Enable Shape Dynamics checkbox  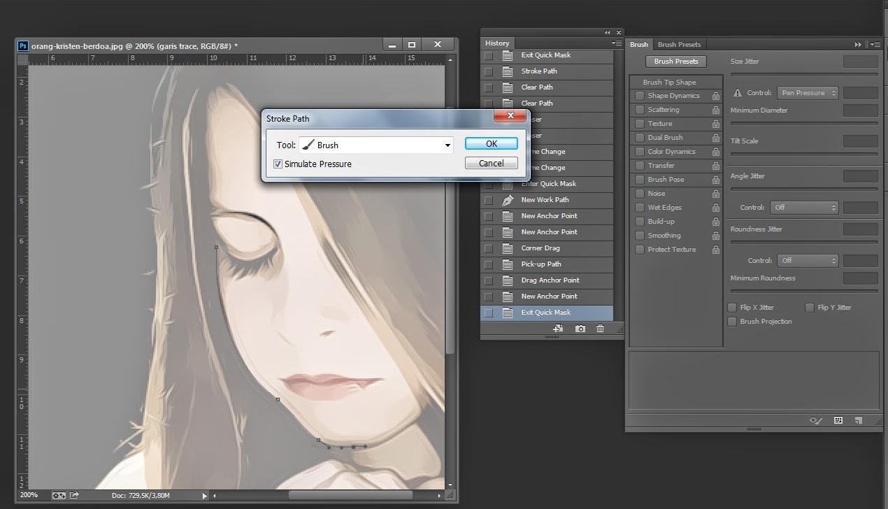639,96
